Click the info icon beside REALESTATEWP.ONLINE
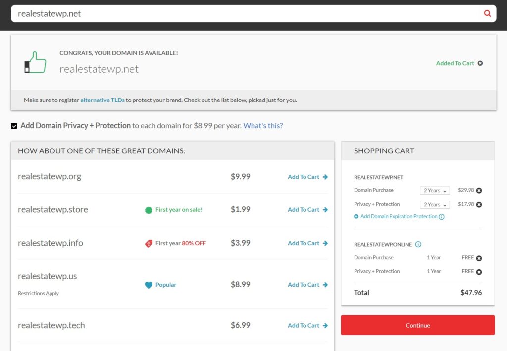Image resolution: width=507 pixels, height=351 pixels. [x=418, y=244]
